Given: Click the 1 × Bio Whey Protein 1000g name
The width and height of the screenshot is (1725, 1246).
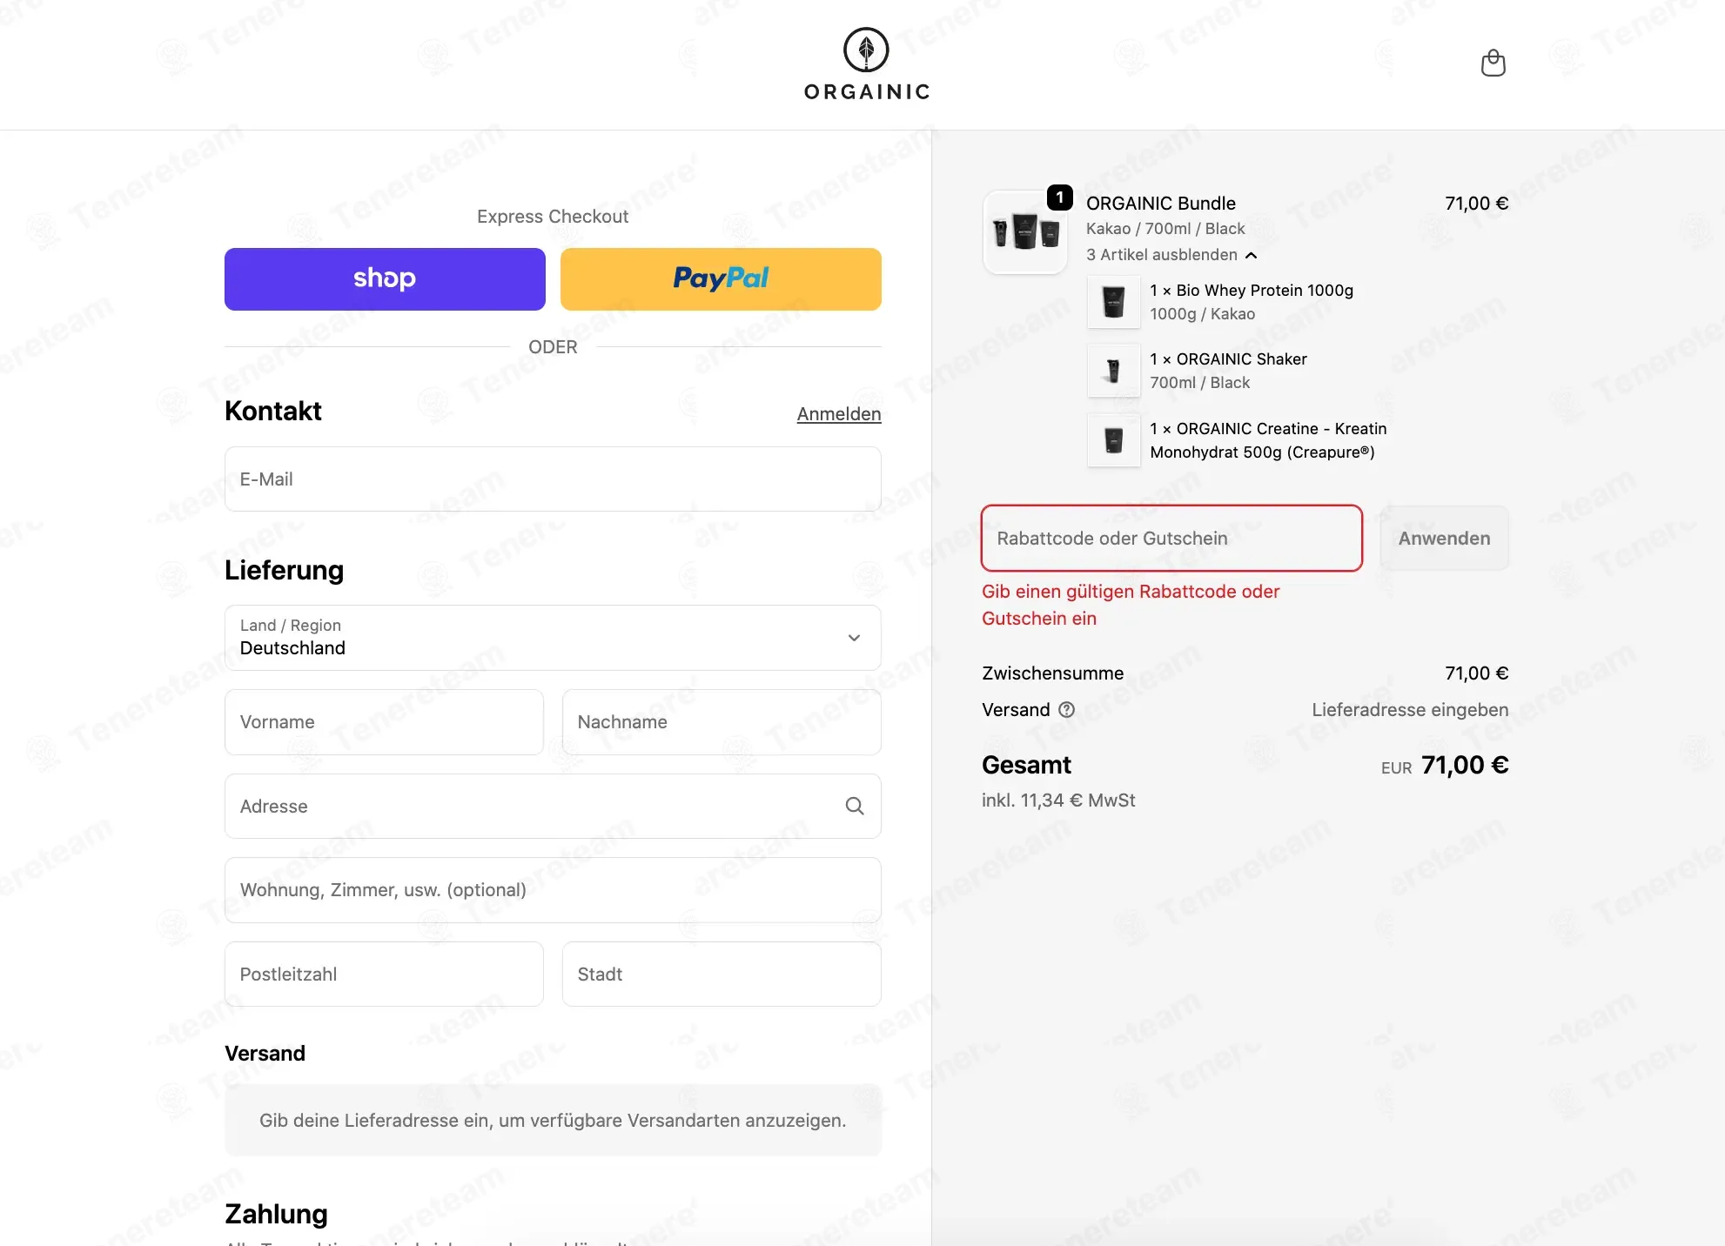Looking at the screenshot, I should [1252, 291].
